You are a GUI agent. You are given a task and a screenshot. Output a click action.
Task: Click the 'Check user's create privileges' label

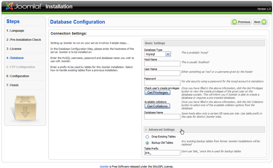pos(162,88)
